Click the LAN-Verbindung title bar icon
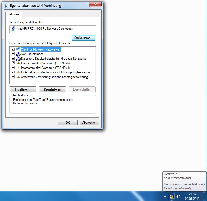 coord(6,6)
